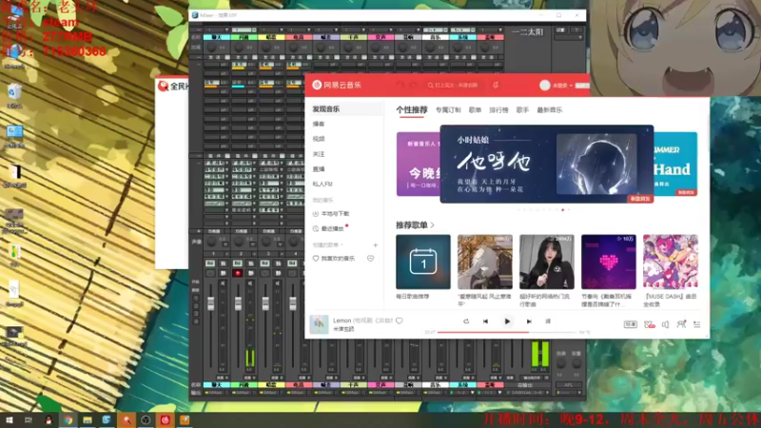Open sound effects icon in player bar
The width and height of the screenshot is (761, 428).
pyautogui.click(x=649, y=324)
